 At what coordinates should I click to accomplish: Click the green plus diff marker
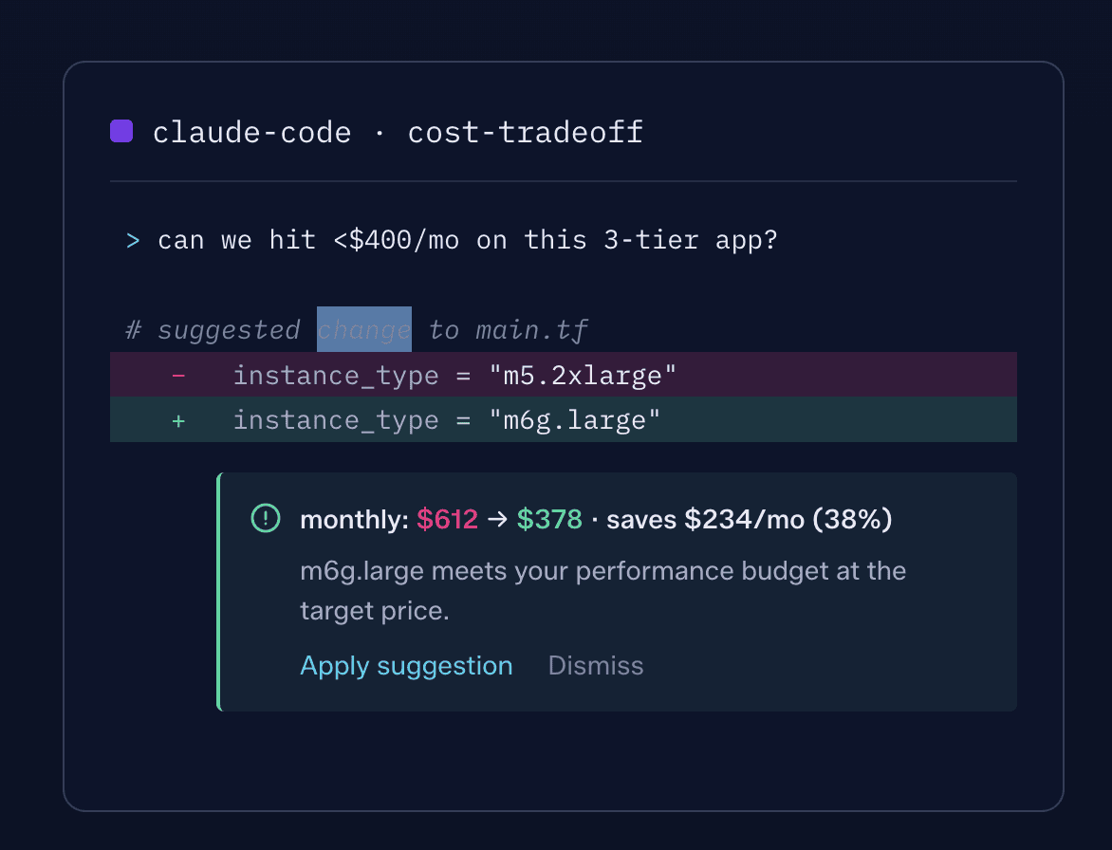click(x=178, y=420)
